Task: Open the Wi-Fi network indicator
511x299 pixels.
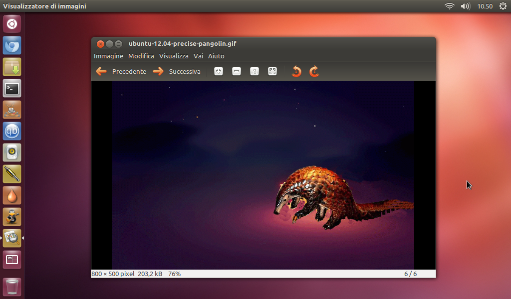Action: [450, 6]
